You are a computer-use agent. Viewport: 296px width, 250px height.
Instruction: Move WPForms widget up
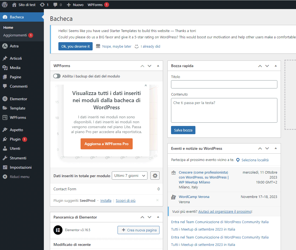pyautogui.click(x=142, y=66)
